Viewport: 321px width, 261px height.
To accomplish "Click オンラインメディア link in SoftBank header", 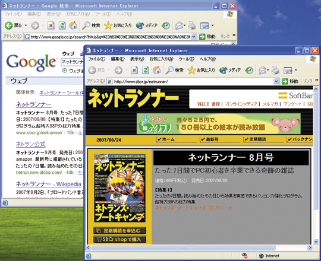I will [x=241, y=104].
